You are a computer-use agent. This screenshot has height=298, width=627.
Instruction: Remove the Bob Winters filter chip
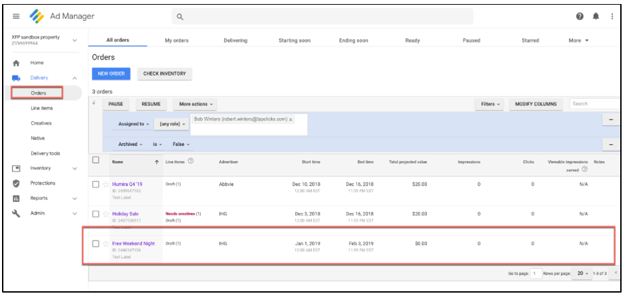point(291,120)
